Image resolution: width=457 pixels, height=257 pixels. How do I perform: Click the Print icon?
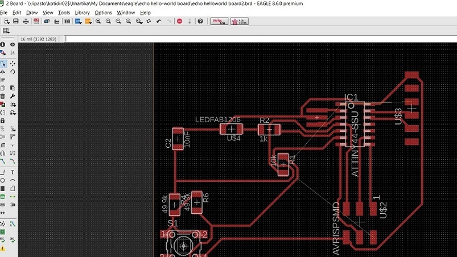26,21
